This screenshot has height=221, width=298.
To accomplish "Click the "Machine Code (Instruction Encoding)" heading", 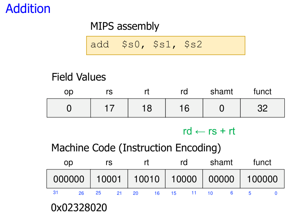I will coord(136,148).
